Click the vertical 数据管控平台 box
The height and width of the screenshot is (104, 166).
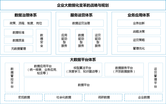pos(12,78)
